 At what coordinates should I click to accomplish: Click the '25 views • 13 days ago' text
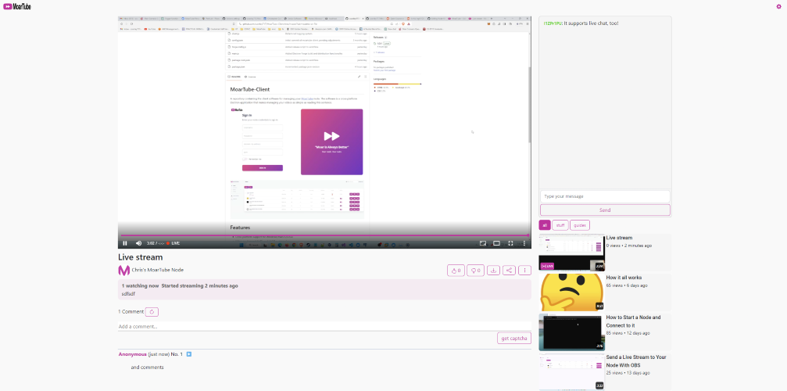click(x=628, y=373)
